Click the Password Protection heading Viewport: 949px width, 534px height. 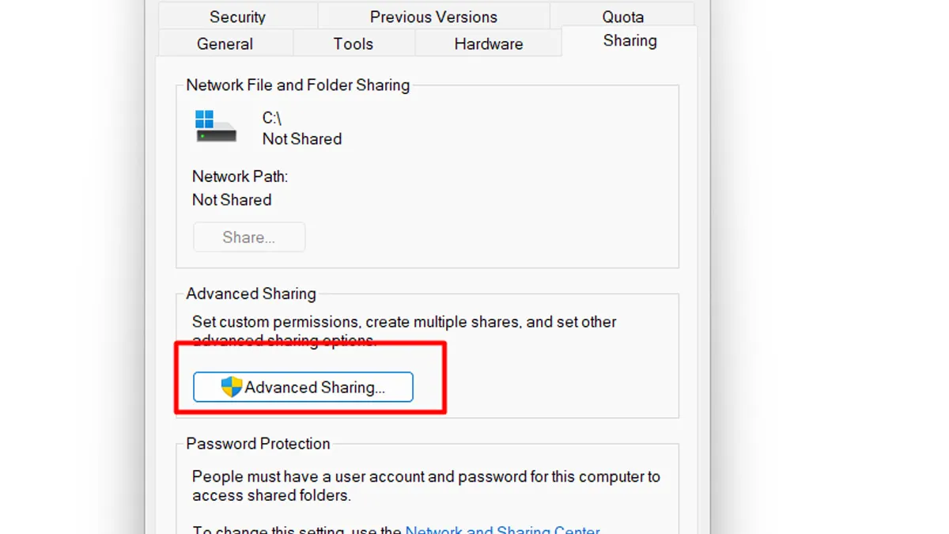click(259, 444)
